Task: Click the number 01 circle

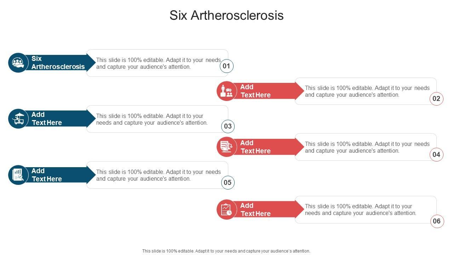Action: click(226, 66)
